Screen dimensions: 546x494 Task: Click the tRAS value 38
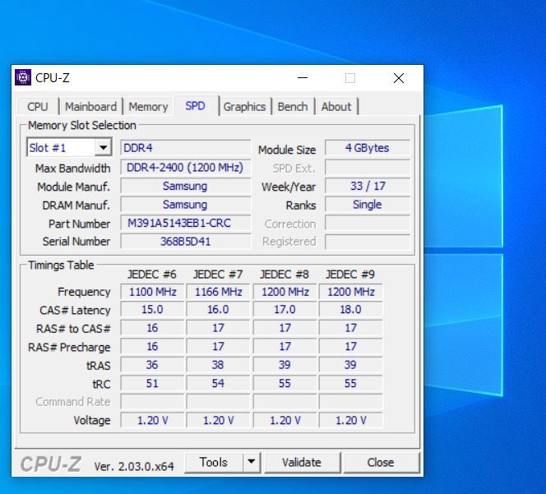[219, 365]
